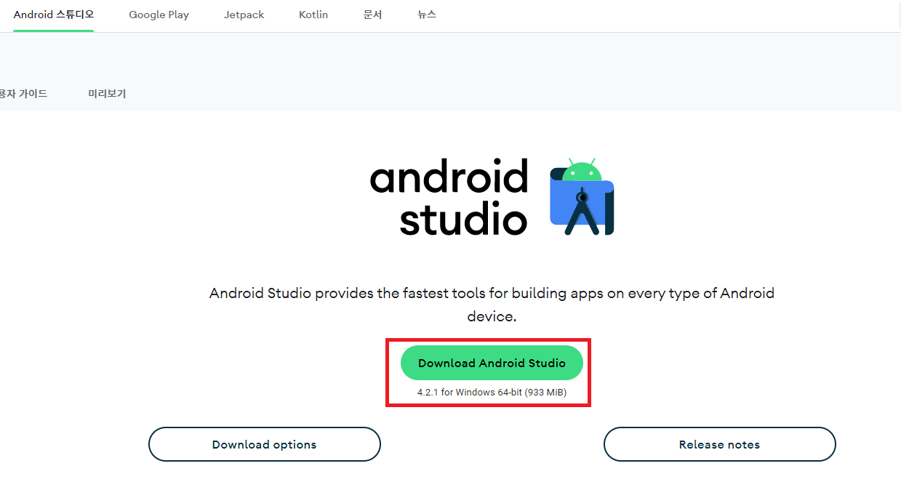
Task: Go to the Google Play tab
Action: tap(159, 15)
